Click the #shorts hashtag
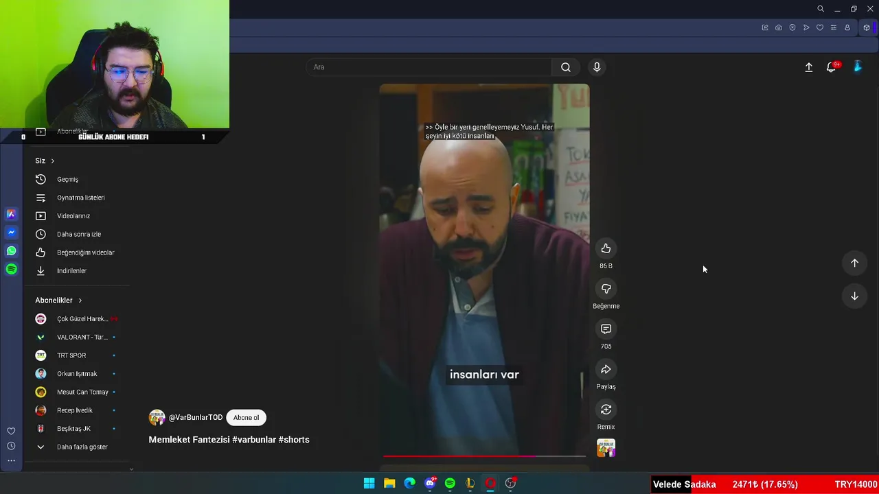 [x=294, y=440]
